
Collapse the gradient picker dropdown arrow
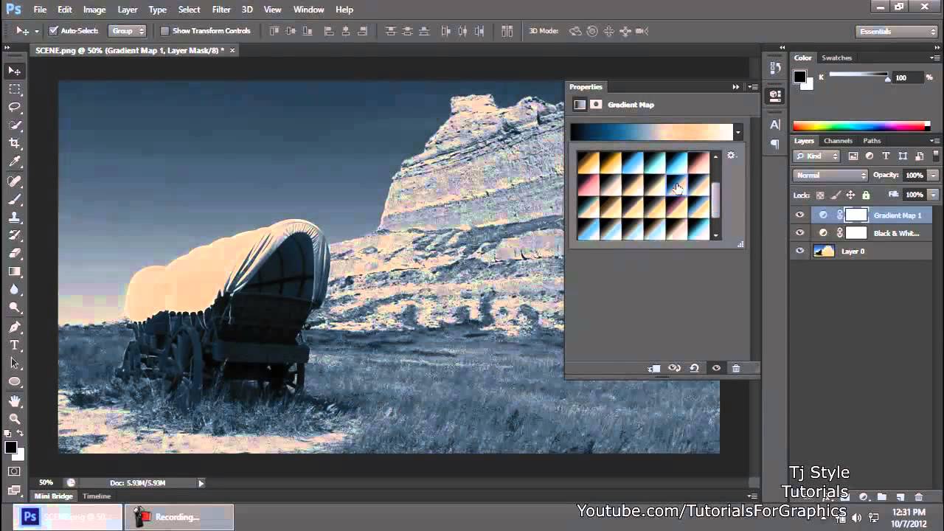[738, 133]
